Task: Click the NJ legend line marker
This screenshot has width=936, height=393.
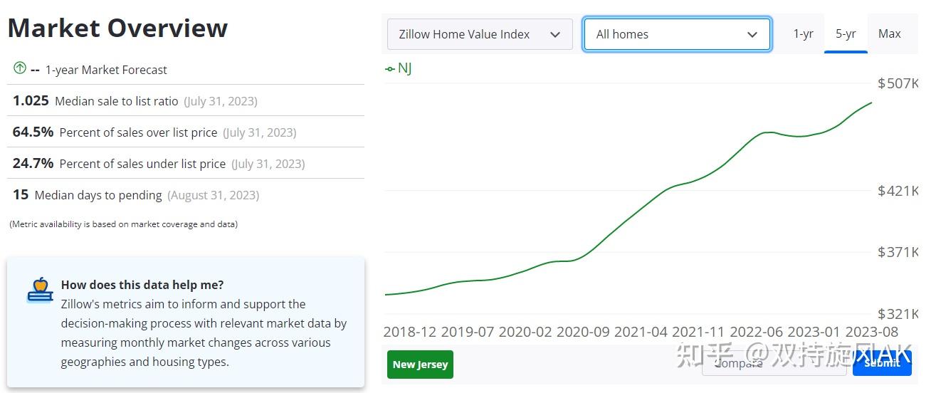Action: 389,69
